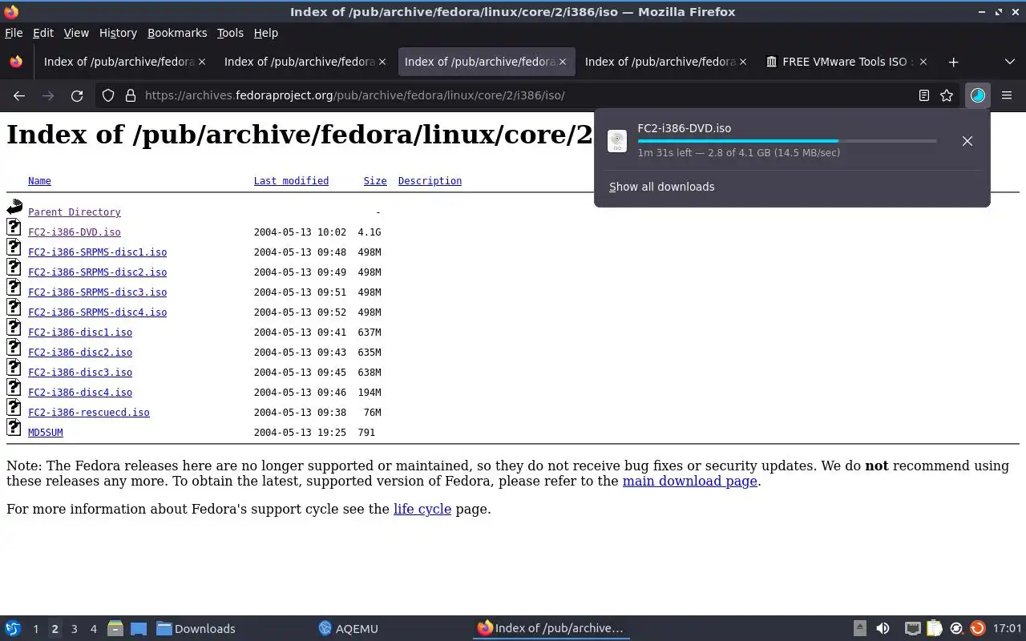Click the Firefox back arrow
1026x641 pixels.
pos(19,95)
